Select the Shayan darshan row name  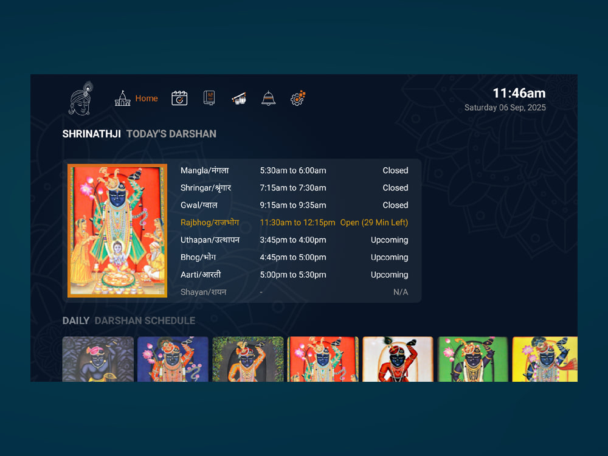click(203, 292)
